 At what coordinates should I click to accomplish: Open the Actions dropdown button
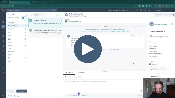pyautogui.click(x=11, y=91)
